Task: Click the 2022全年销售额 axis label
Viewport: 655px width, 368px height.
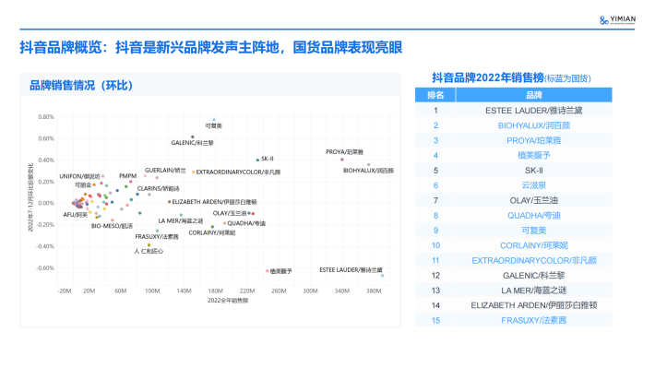Action: (x=228, y=301)
